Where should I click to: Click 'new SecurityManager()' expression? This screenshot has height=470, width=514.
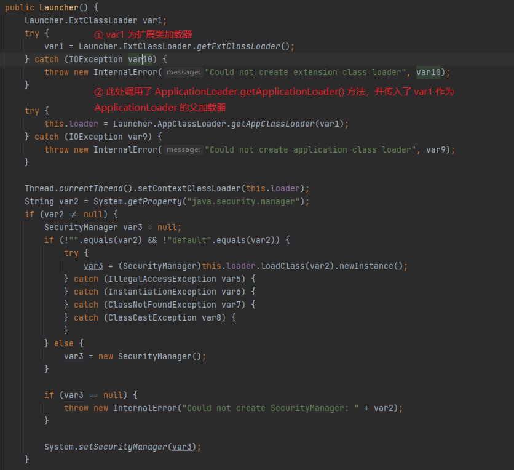[x=150, y=357]
